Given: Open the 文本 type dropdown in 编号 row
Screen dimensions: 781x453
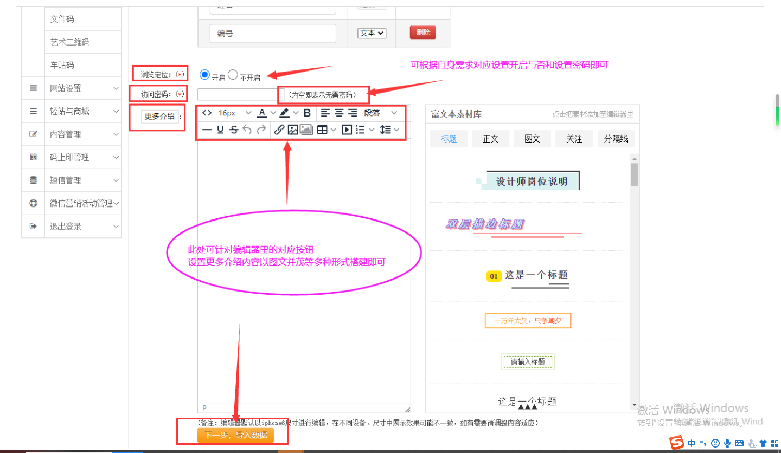Looking at the screenshot, I should point(372,33).
